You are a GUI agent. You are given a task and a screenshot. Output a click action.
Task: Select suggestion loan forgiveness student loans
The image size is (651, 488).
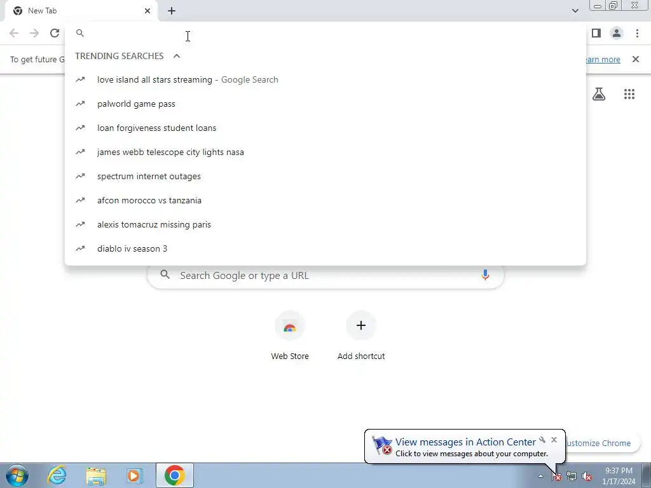pos(325,128)
